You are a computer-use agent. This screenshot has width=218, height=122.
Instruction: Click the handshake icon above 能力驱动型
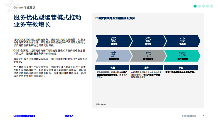183,54
